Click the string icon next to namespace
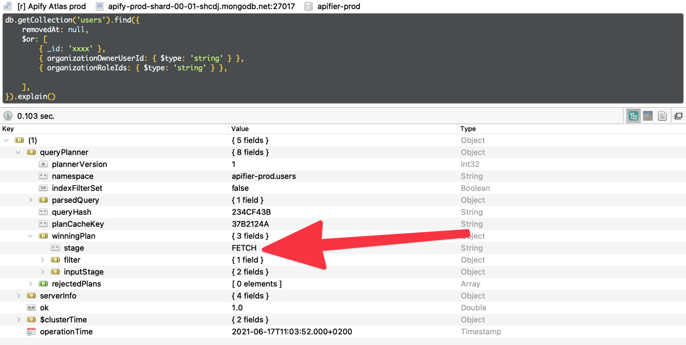 43,176
